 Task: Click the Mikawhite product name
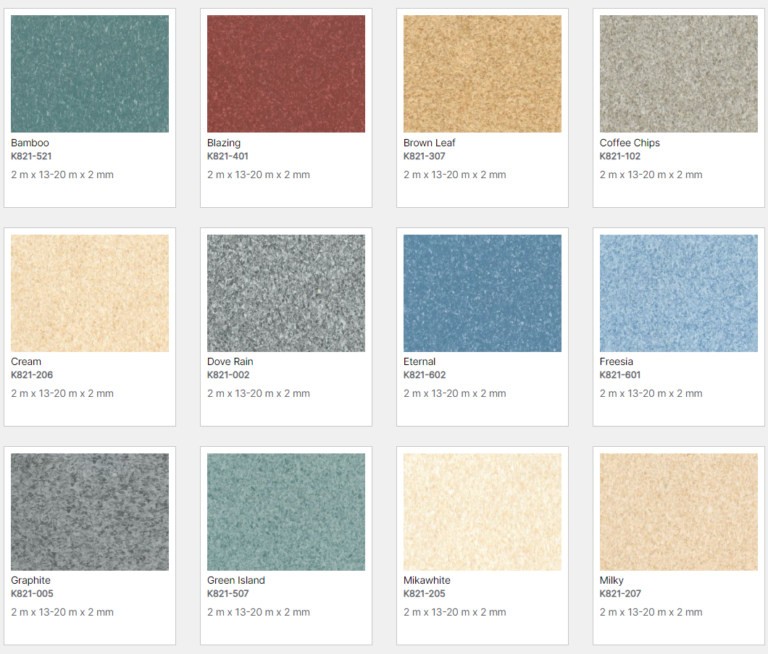[427, 581]
